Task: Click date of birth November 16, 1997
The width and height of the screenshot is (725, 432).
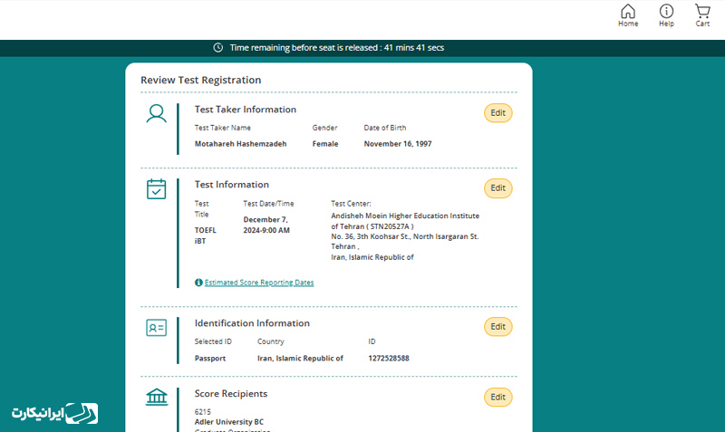Action: coord(398,144)
